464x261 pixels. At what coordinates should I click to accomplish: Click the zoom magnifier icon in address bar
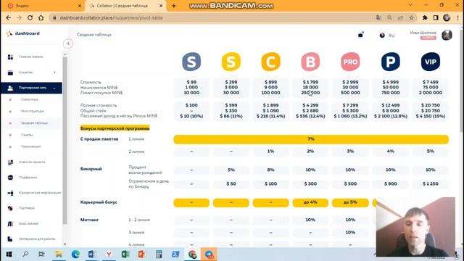click(389, 17)
